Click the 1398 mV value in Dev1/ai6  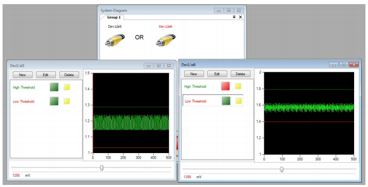pyautogui.click(x=187, y=177)
